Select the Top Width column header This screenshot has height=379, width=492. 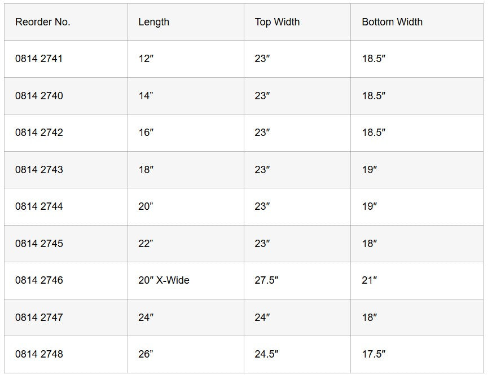[x=277, y=22]
